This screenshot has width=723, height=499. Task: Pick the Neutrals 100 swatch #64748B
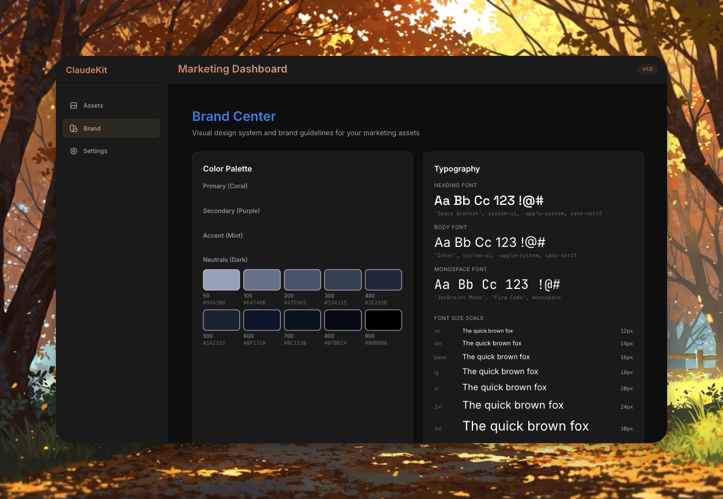coord(262,280)
